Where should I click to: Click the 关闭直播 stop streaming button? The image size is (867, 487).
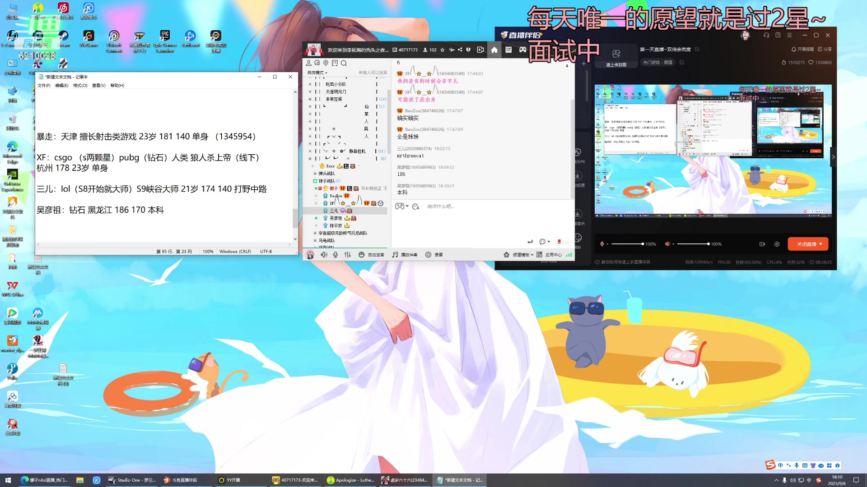[x=808, y=244]
